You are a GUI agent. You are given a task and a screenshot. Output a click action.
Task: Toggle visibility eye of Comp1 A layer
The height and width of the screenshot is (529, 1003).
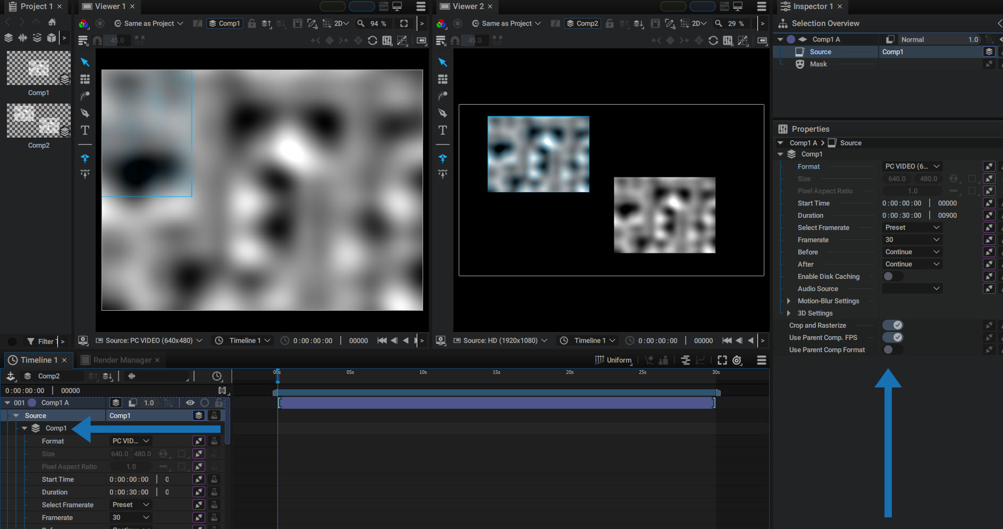click(190, 403)
